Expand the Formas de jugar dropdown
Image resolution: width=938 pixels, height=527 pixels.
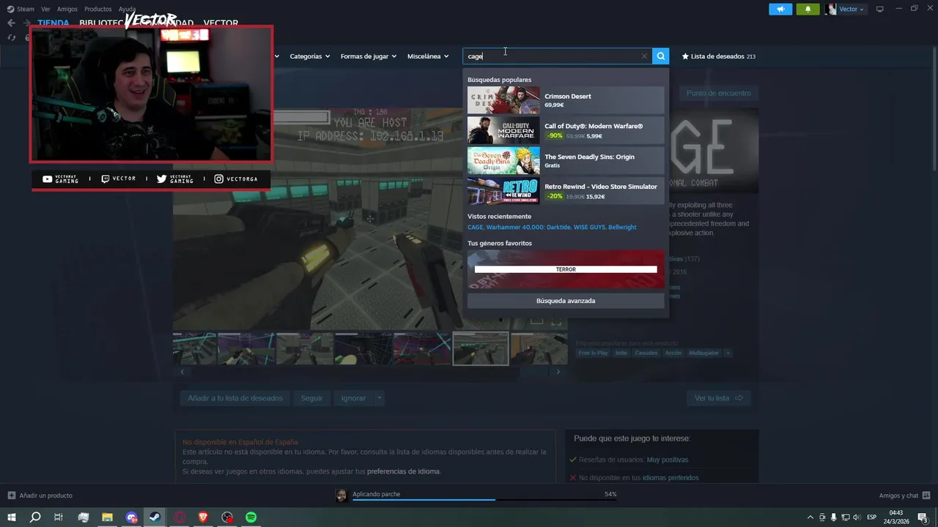pos(368,56)
